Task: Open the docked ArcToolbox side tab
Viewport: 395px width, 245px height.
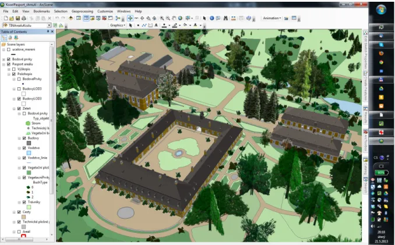Action: click(x=365, y=141)
